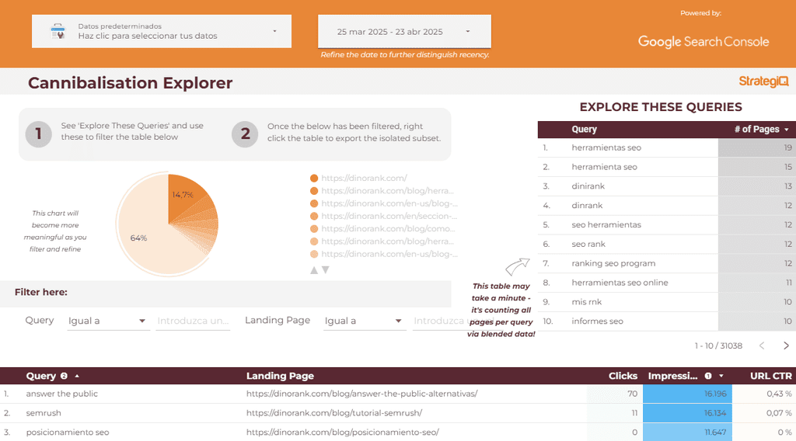Select query 'mis rnk'
This screenshot has height=441, width=796.
tap(586, 301)
